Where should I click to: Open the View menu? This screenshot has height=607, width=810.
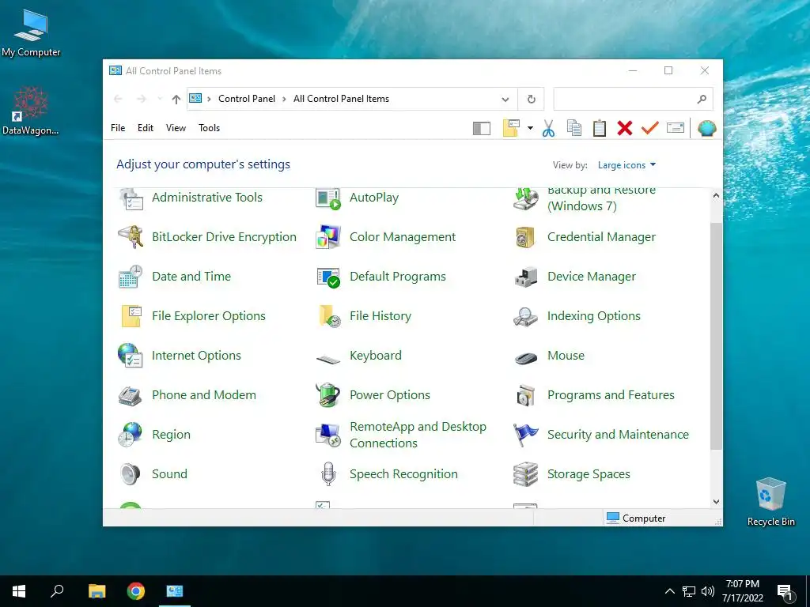176,128
